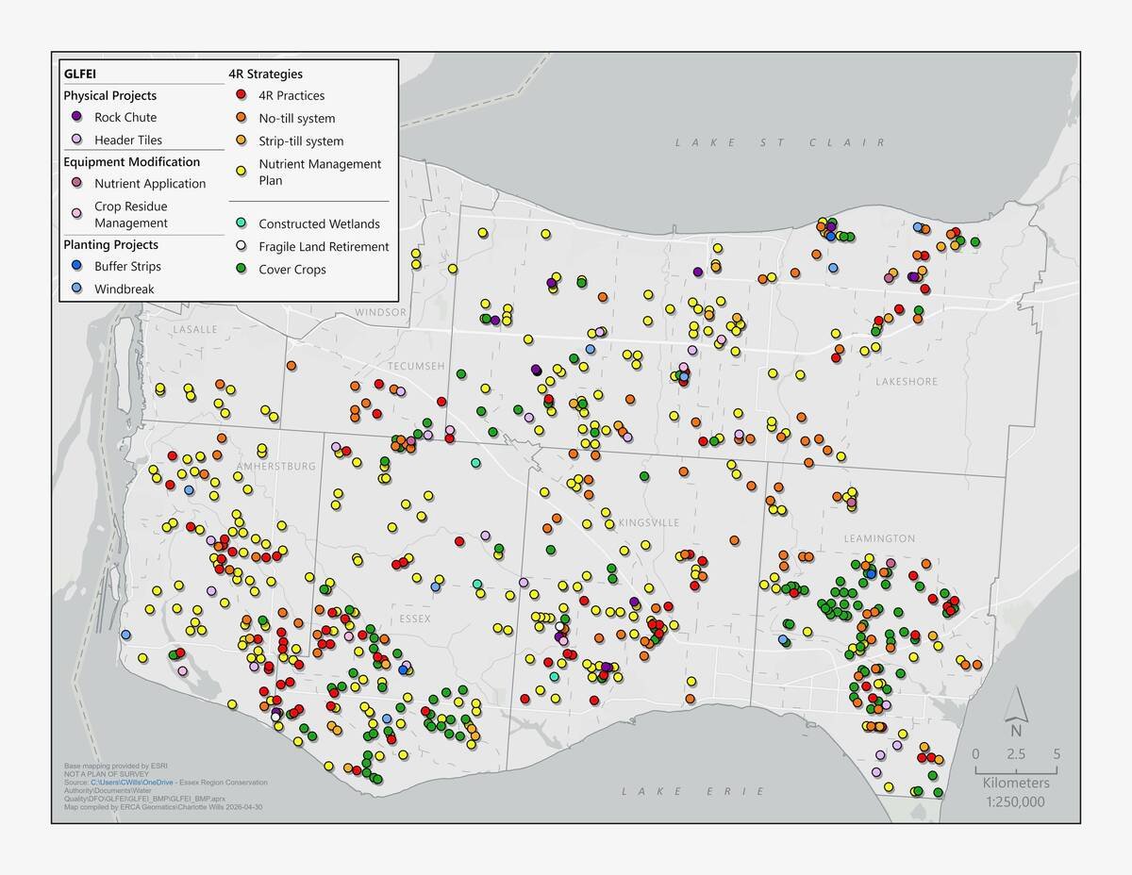
Task: Click the 4R Practices legend label
Action: (x=291, y=95)
